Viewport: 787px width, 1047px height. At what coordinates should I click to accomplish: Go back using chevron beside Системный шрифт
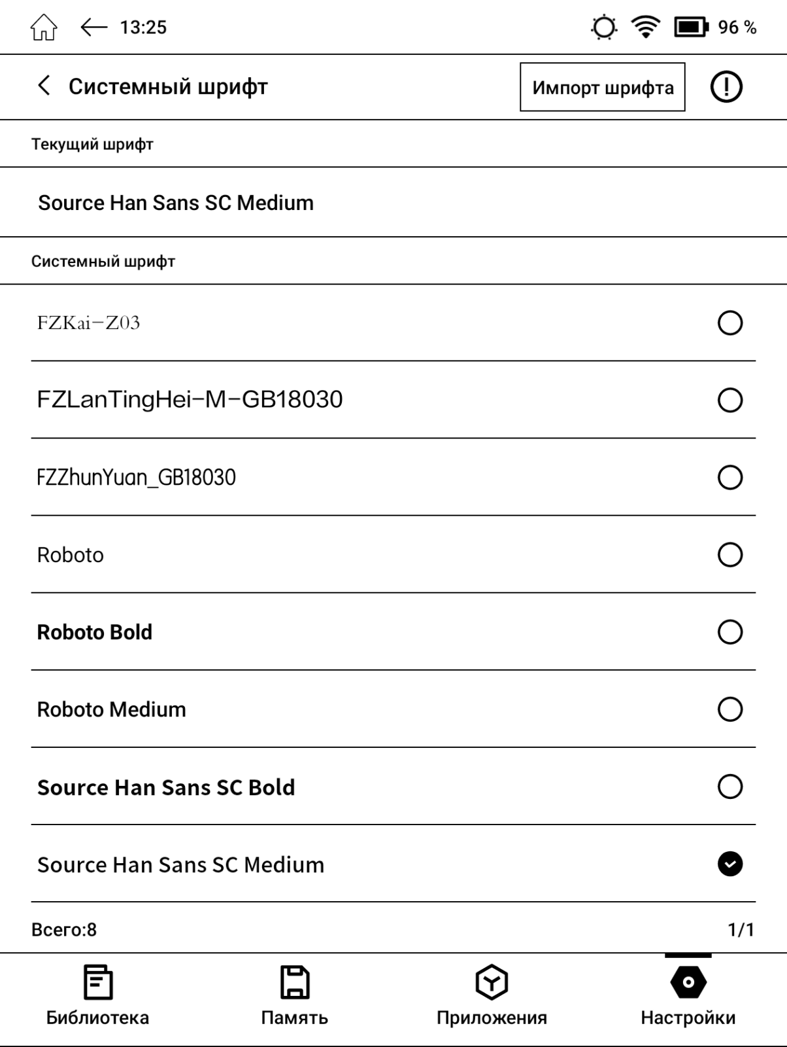(x=44, y=86)
